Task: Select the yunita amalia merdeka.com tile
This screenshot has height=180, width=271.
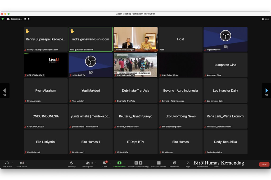Action: (x=91, y=116)
